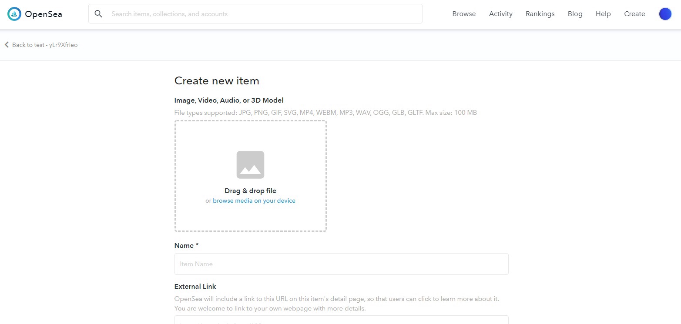
Task: Click the image placeholder icon
Action: pos(250,165)
